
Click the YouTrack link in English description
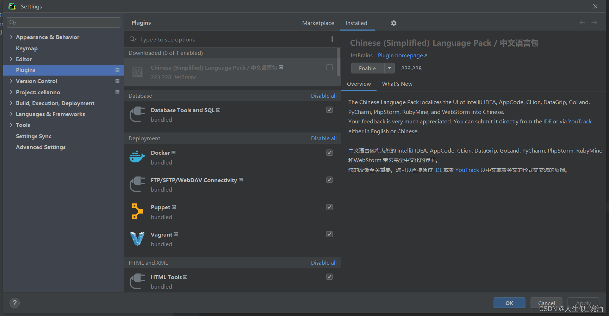580,121
